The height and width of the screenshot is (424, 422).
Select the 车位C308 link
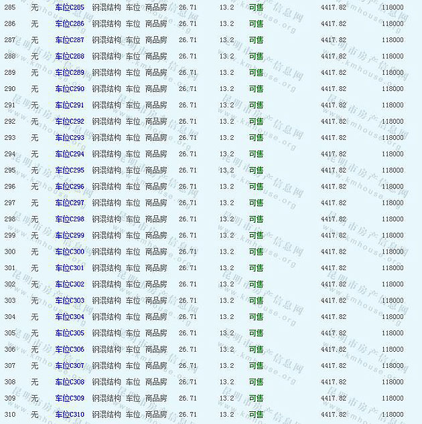70,382
